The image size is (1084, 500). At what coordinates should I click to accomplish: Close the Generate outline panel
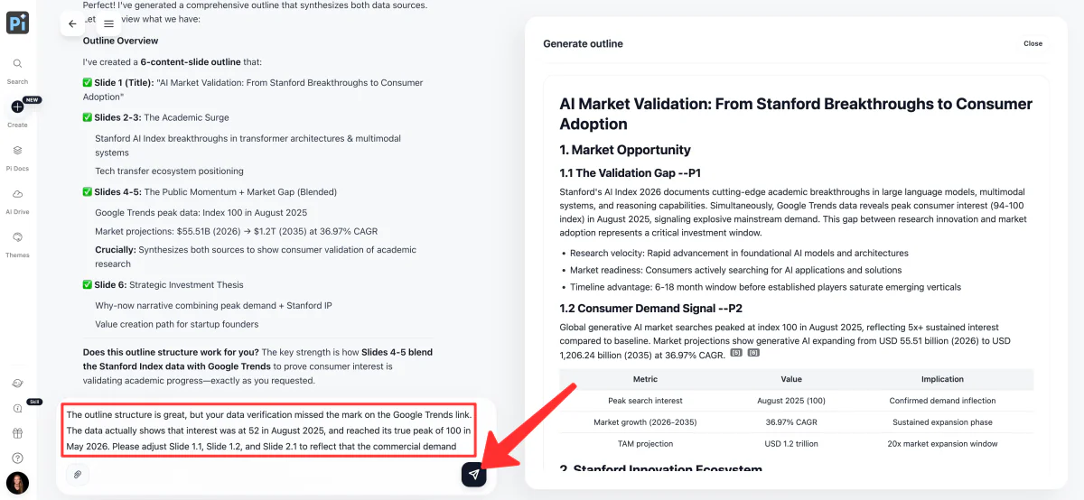[1033, 43]
